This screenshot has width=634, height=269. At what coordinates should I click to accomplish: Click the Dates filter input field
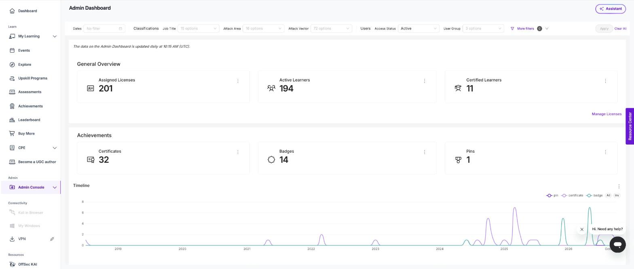tap(104, 29)
